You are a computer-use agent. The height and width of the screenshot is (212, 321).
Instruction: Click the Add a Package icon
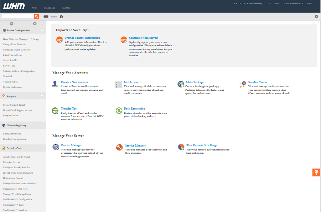[x=181, y=84]
